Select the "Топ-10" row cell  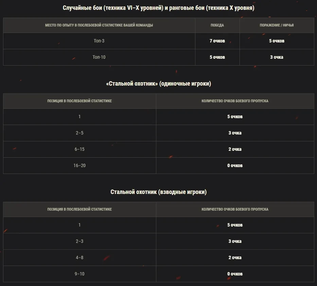[99, 57]
